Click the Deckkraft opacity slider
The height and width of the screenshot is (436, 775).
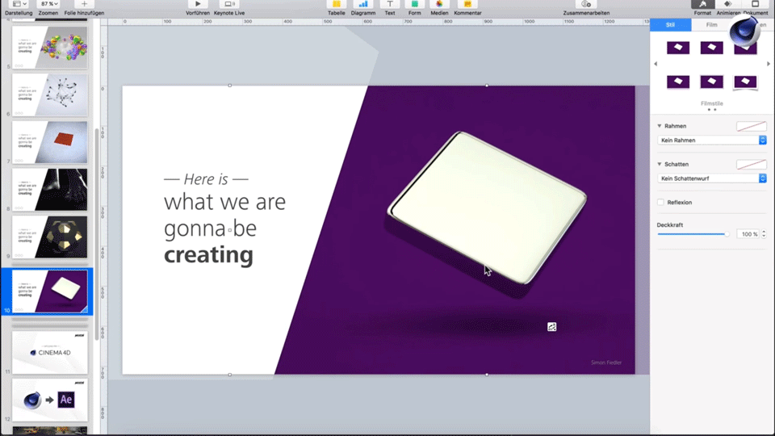coord(693,234)
